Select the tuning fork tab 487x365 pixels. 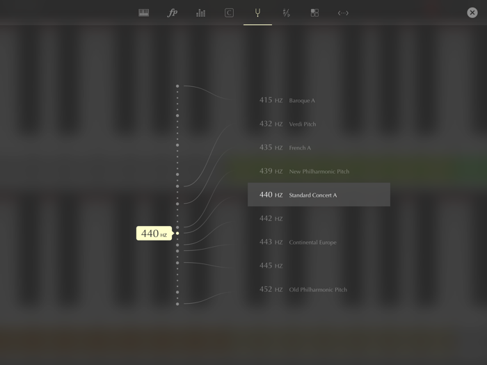click(x=257, y=13)
